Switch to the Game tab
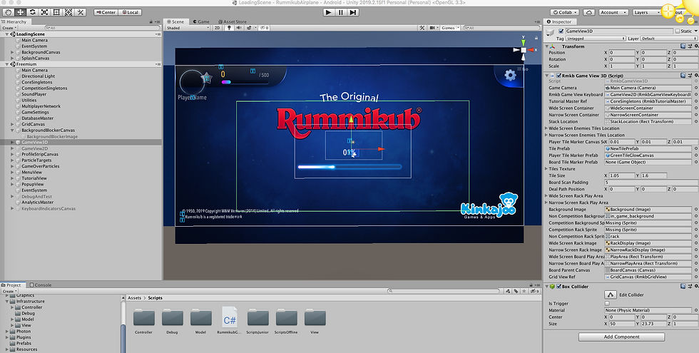Image resolution: width=699 pixels, height=353 pixels. 201,21
